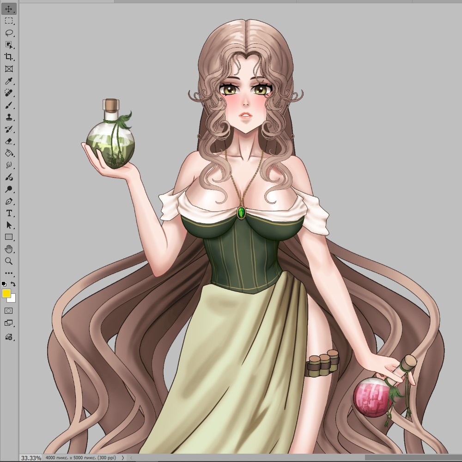
Task: Activate the Object Selection tool
Action: [9, 45]
